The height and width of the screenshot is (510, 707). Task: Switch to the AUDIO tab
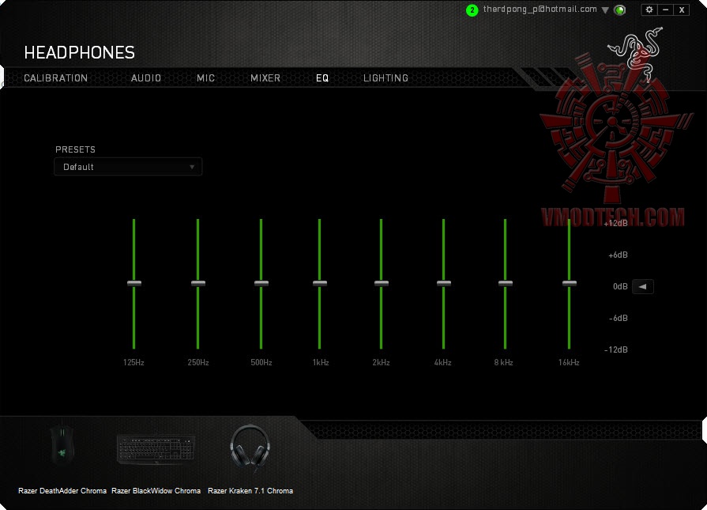tap(145, 78)
